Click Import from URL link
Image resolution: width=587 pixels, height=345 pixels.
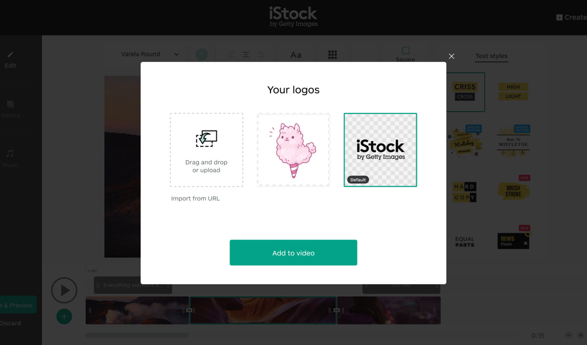(x=195, y=199)
